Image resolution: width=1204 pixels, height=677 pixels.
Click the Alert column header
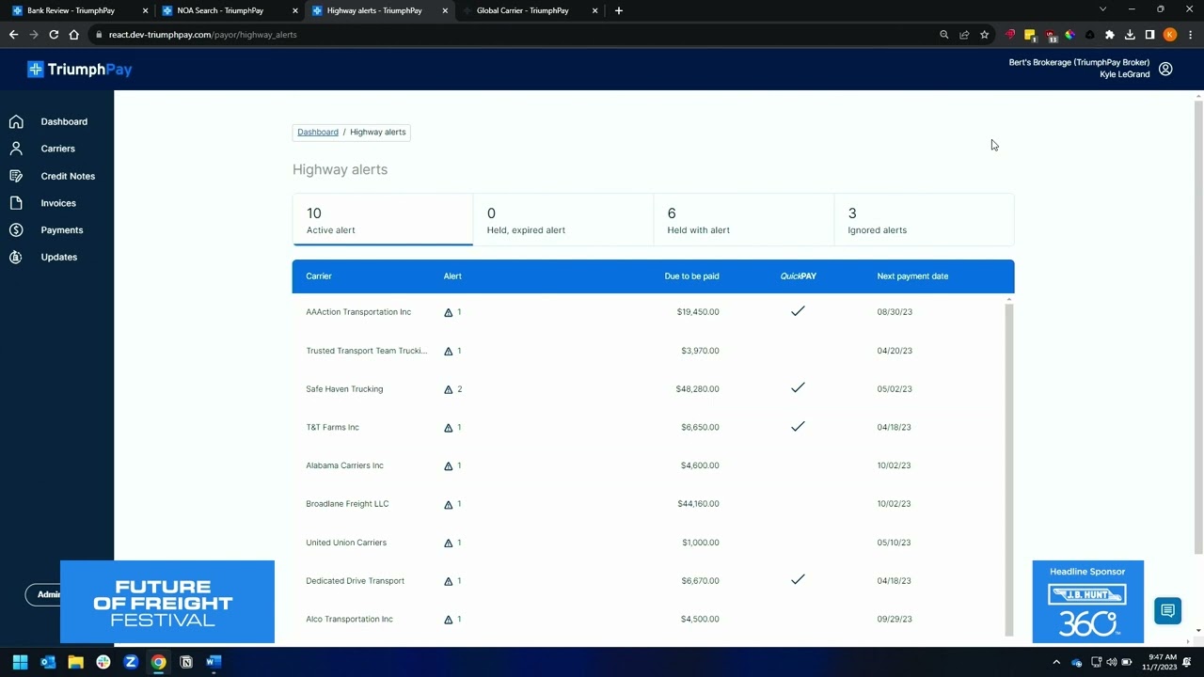452,276
